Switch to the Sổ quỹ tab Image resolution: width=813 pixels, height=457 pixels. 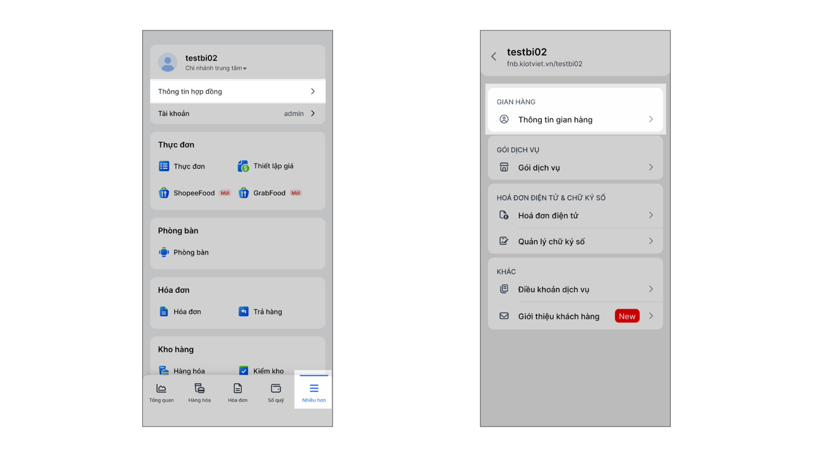[x=276, y=392]
